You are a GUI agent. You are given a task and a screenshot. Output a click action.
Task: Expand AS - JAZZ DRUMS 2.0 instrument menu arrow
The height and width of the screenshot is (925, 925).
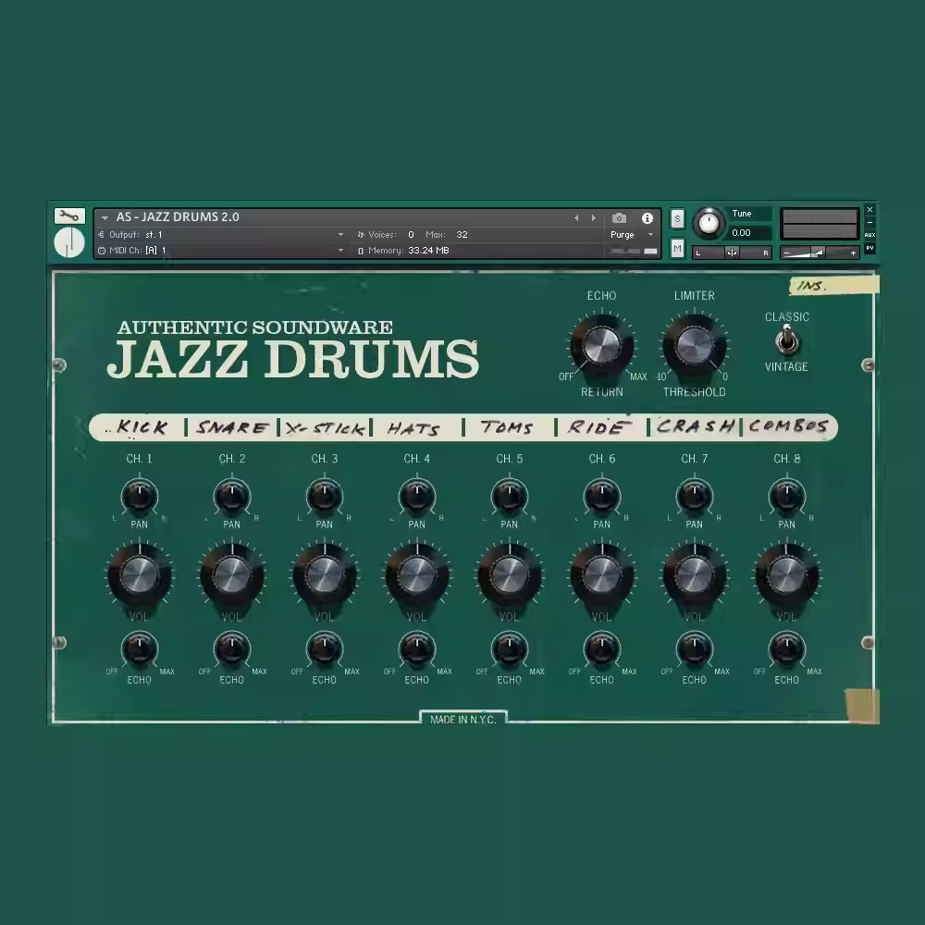tap(105, 217)
